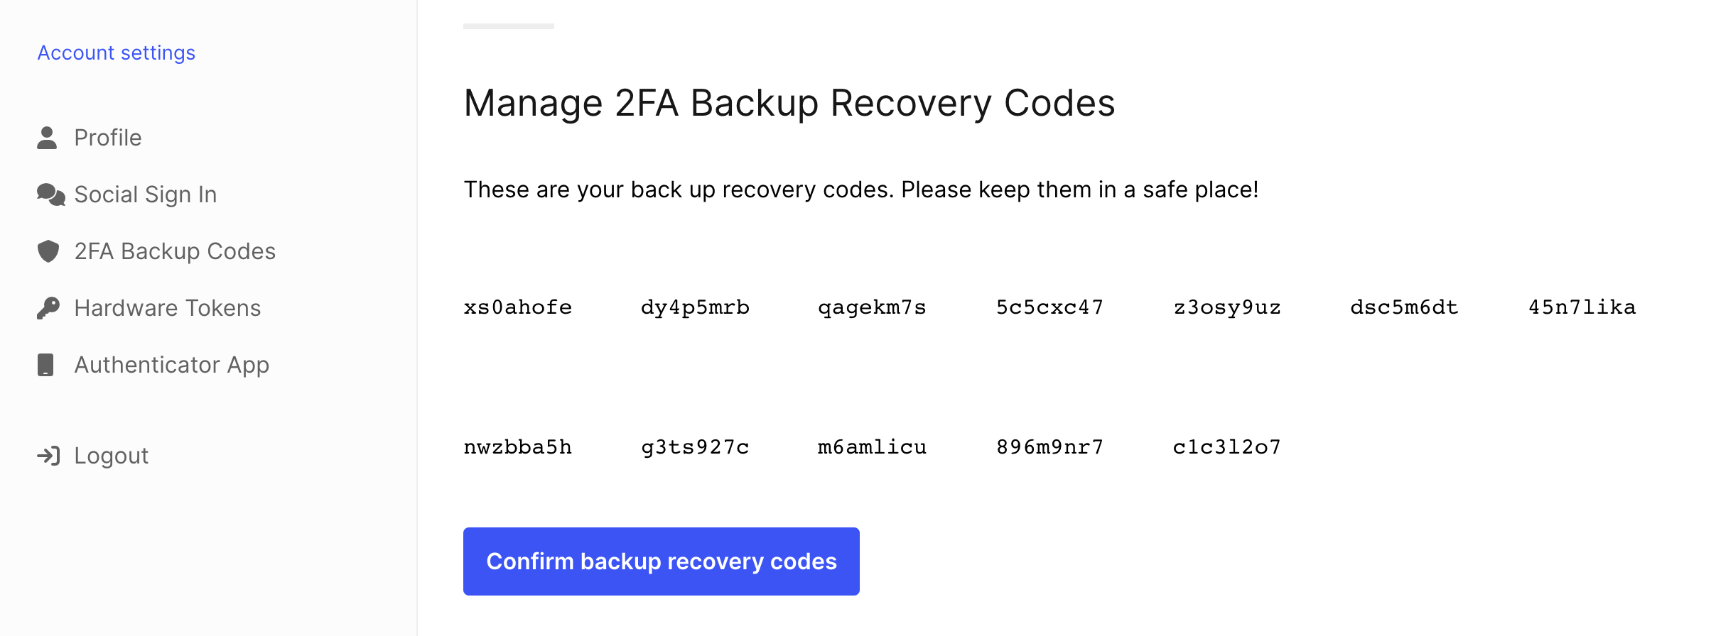Navigate to the Profile page
Viewport: 1711px width, 636px height.
[x=107, y=138]
